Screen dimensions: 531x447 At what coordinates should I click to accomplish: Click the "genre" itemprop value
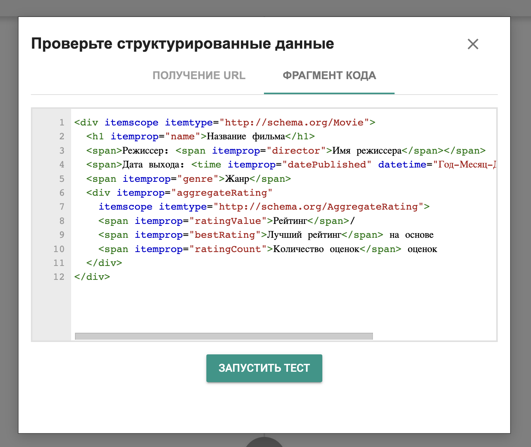(197, 179)
